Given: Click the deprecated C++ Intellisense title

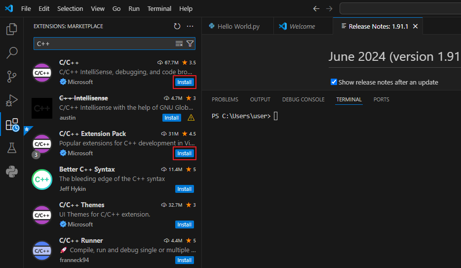Looking at the screenshot, I should [83, 98].
